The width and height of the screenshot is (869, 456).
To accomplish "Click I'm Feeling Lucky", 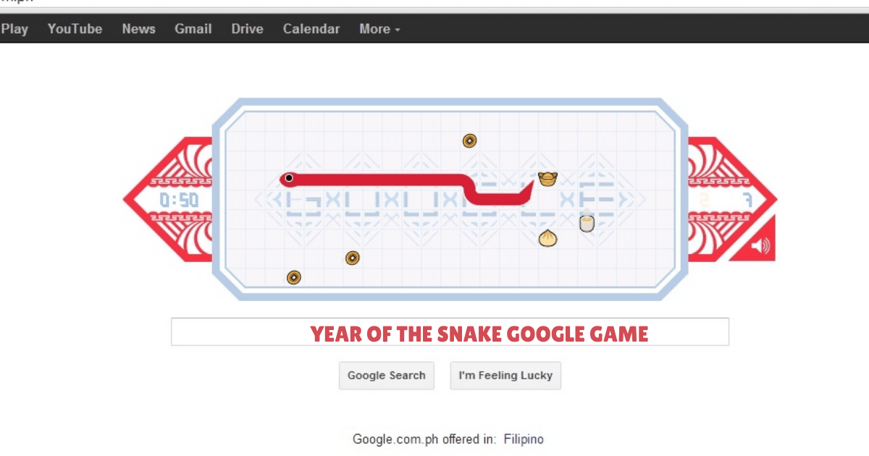I will (505, 375).
